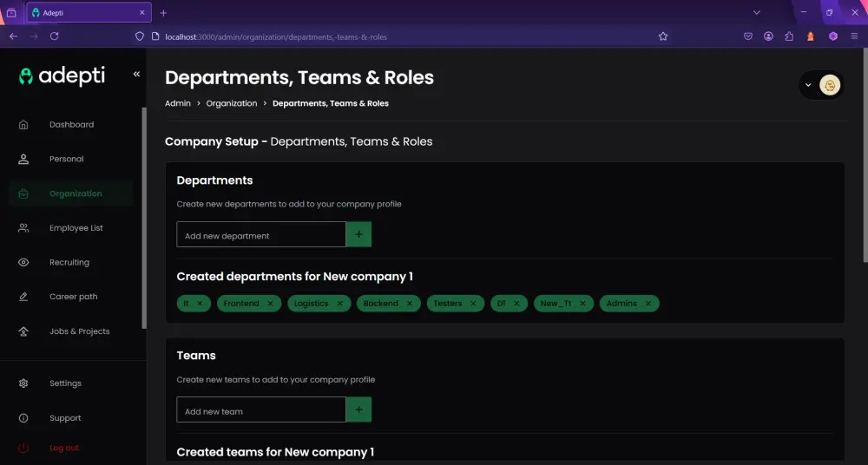Open Support in the sidebar
This screenshot has height=465, width=868.
(x=65, y=418)
